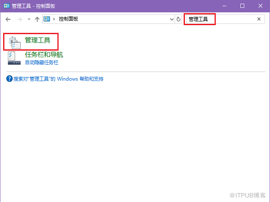Screen dimensions: 270x202
Task: Open the 管理工具 result link
Action: (37, 40)
